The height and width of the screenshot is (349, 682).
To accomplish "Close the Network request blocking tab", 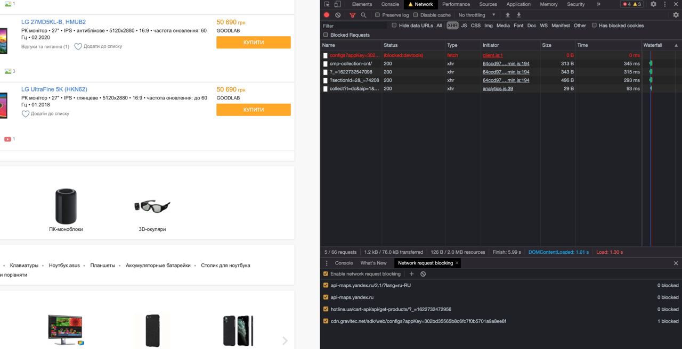I will pos(457,263).
